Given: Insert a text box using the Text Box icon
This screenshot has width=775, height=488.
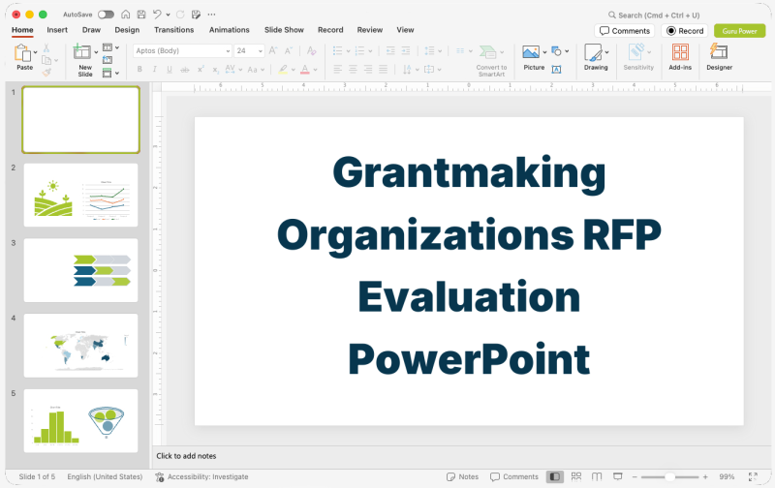Looking at the screenshot, I should point(556,69).
